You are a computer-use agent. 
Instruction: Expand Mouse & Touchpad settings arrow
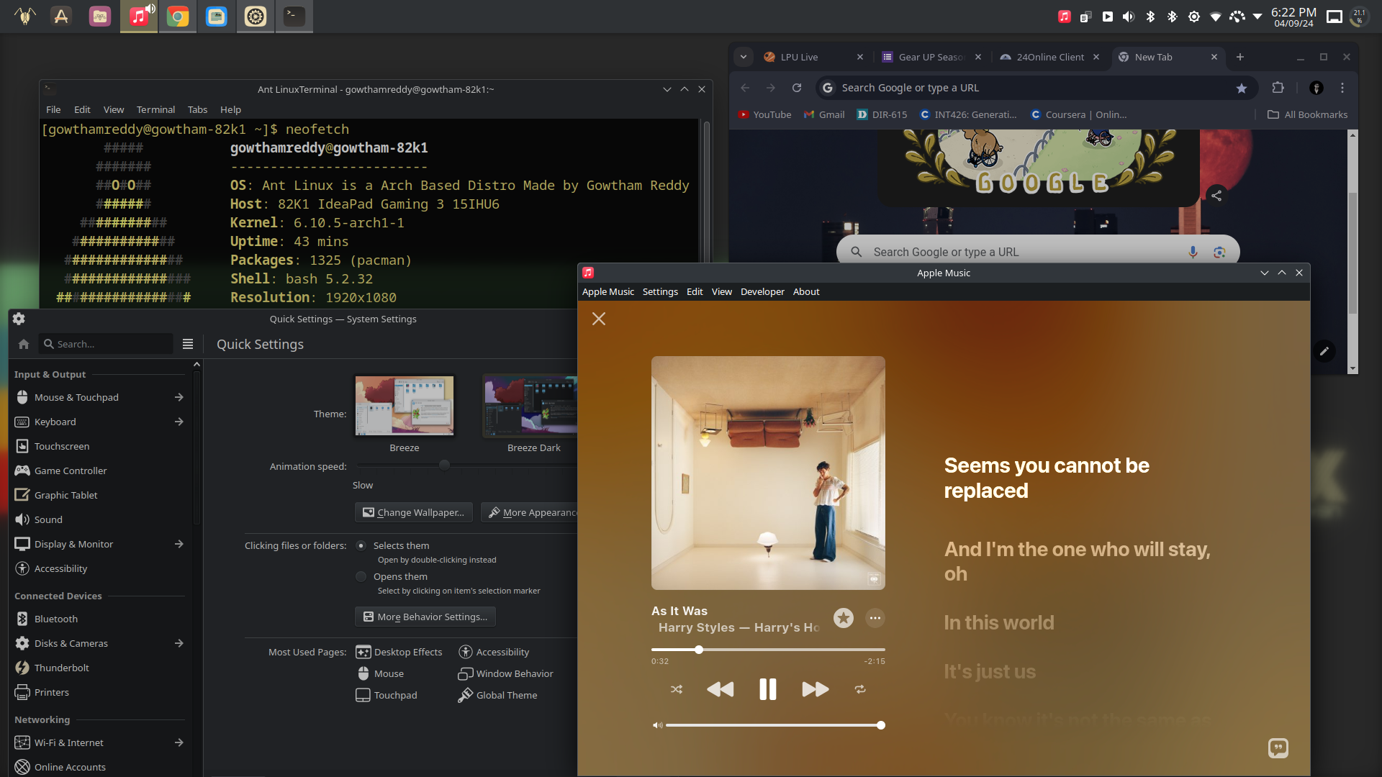coord(179,397)
